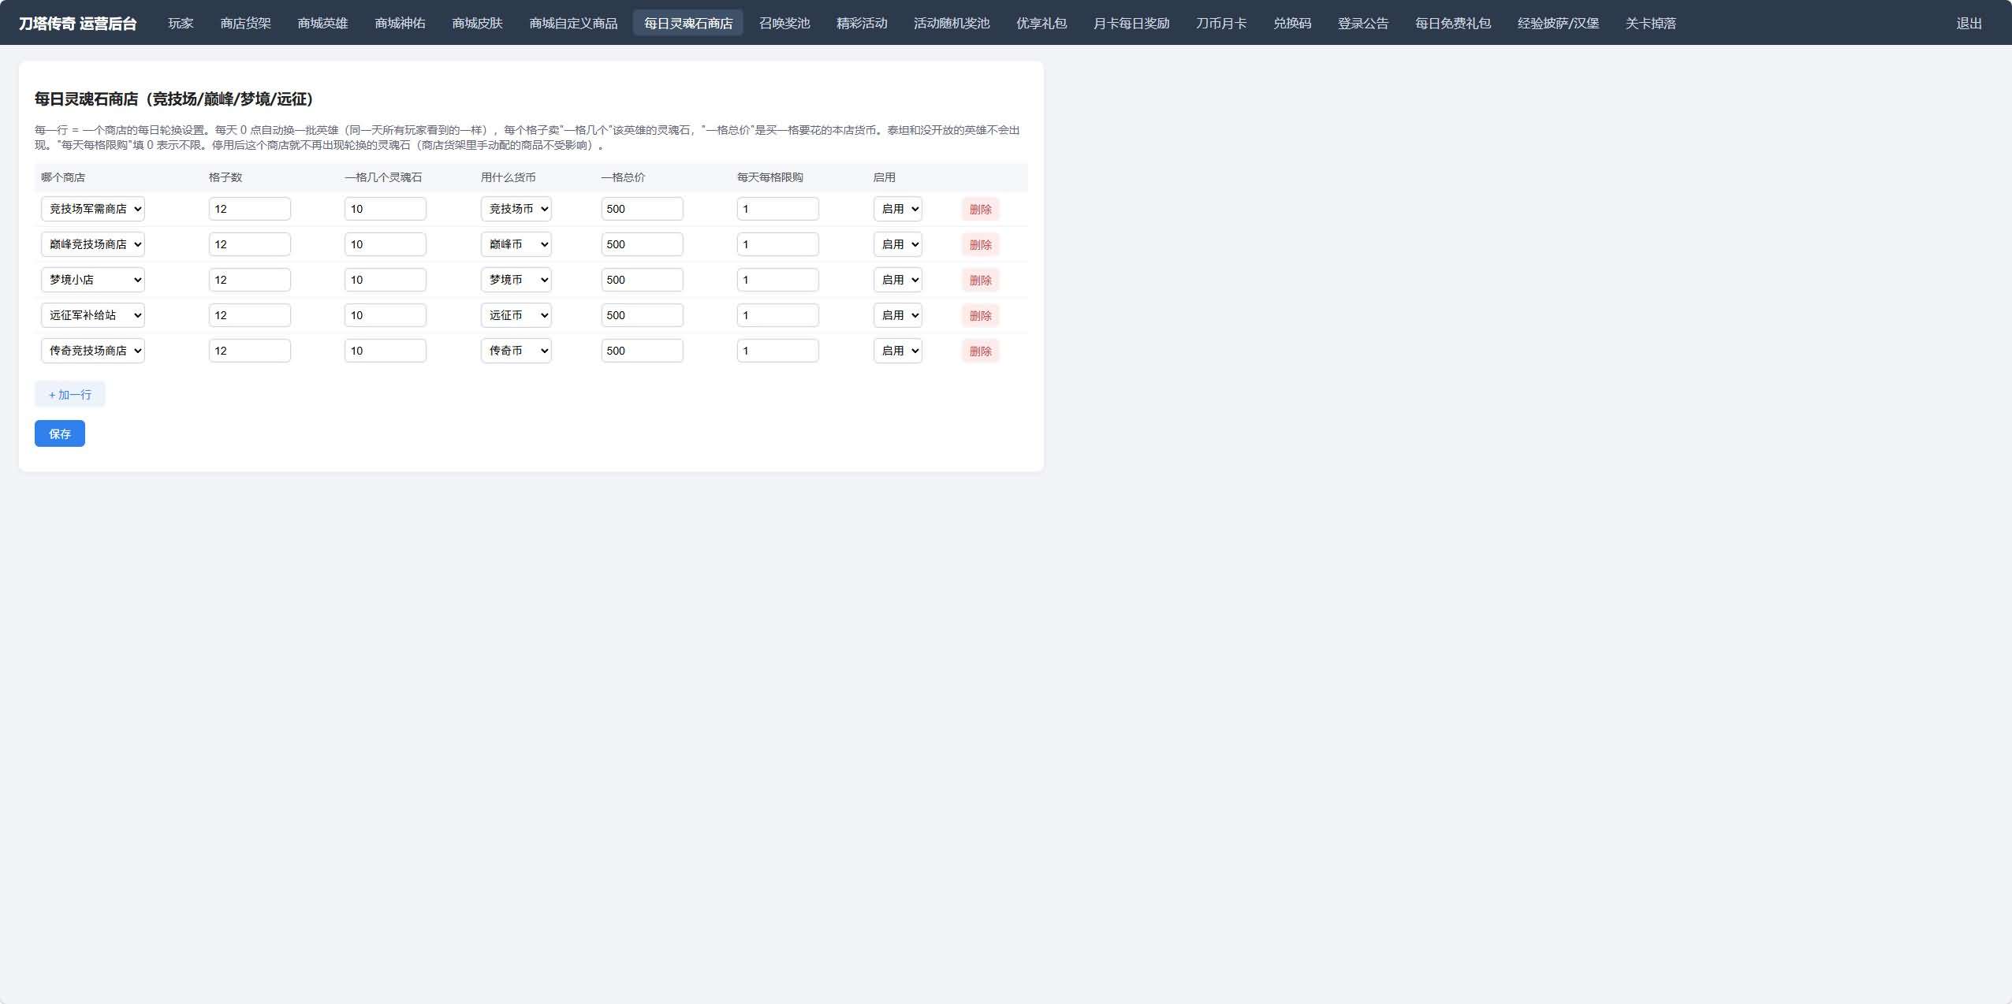
Task: Delete the 梦境小店 row
Action: coord(980,280)
